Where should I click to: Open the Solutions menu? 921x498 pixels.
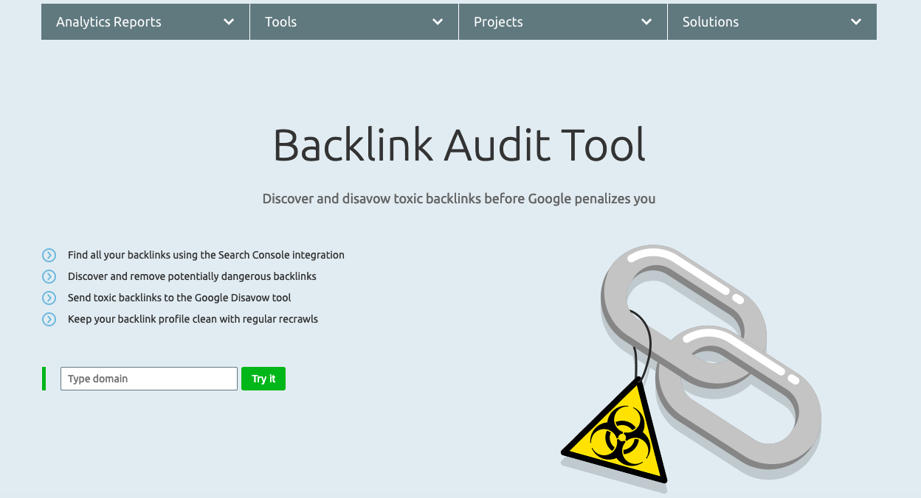(772, 22)
